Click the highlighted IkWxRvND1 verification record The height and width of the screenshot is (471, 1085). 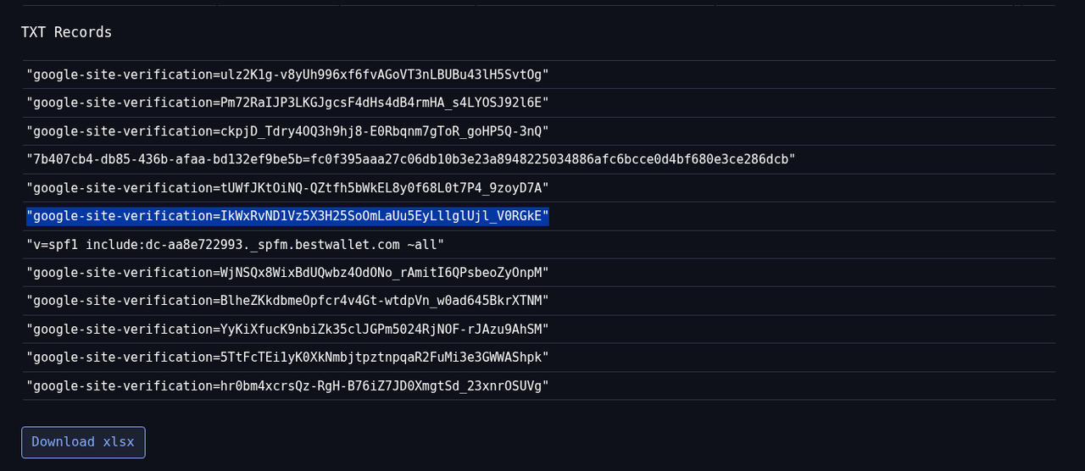pyautogui.click(x=287, y=216)
